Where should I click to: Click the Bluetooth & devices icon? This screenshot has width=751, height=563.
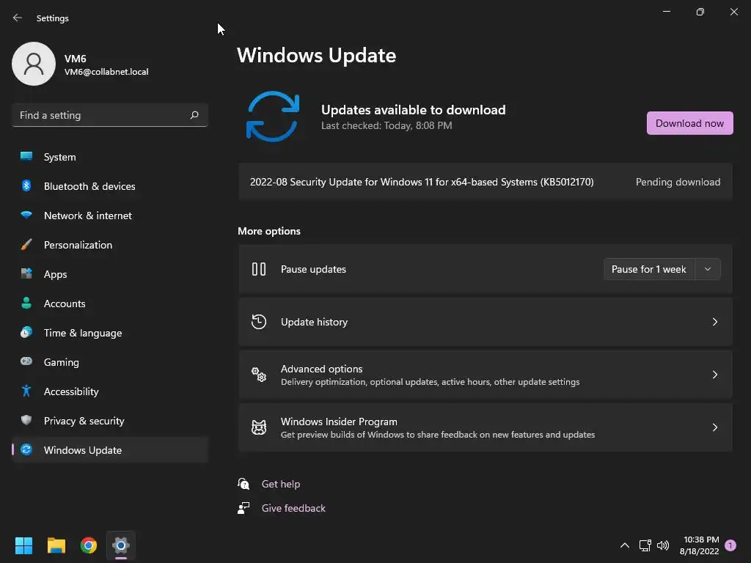pyautogui.click(x=26, y=186)
